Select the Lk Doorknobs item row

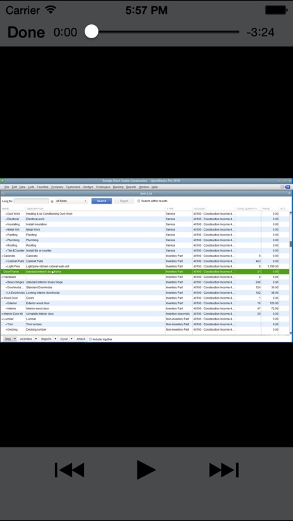pyautogui.click(x=144, y=292)
